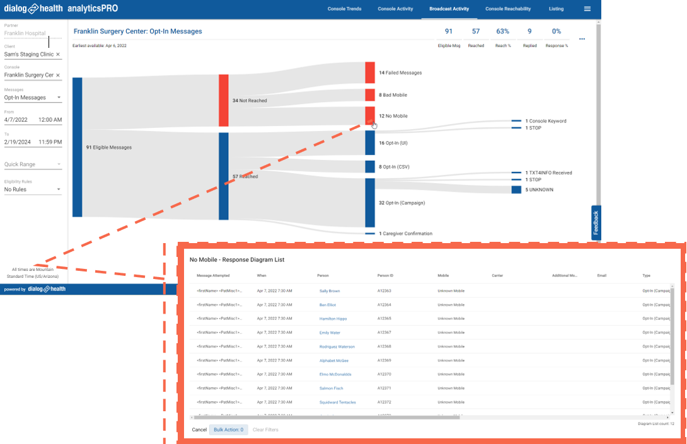Click Person ID cell A12363
The image size is (687, 444).
[384, 291]
